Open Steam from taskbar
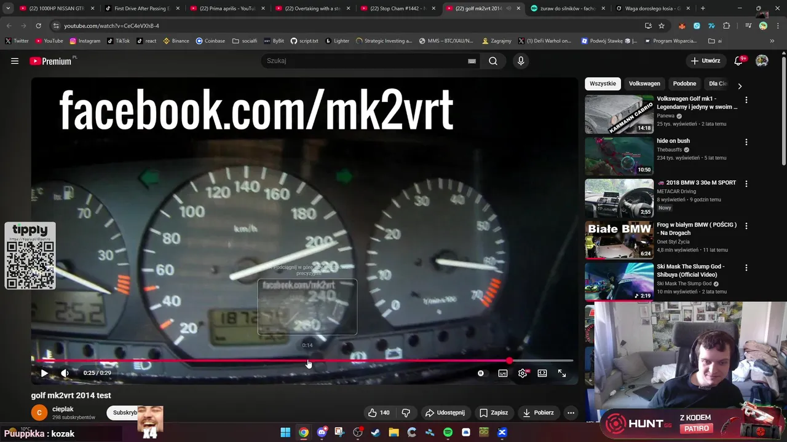The width and height of the screenshot is (787, 442). [376, 432]
